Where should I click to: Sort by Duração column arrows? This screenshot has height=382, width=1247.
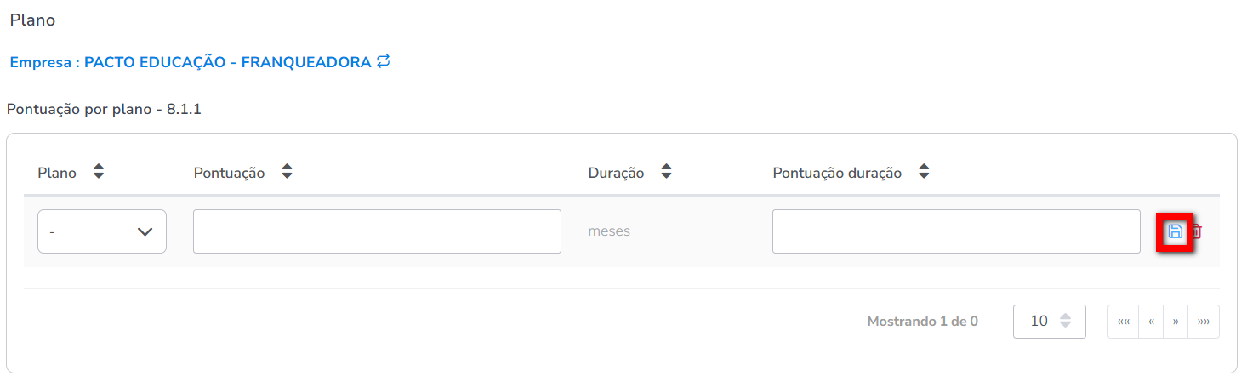coord(666,173)
